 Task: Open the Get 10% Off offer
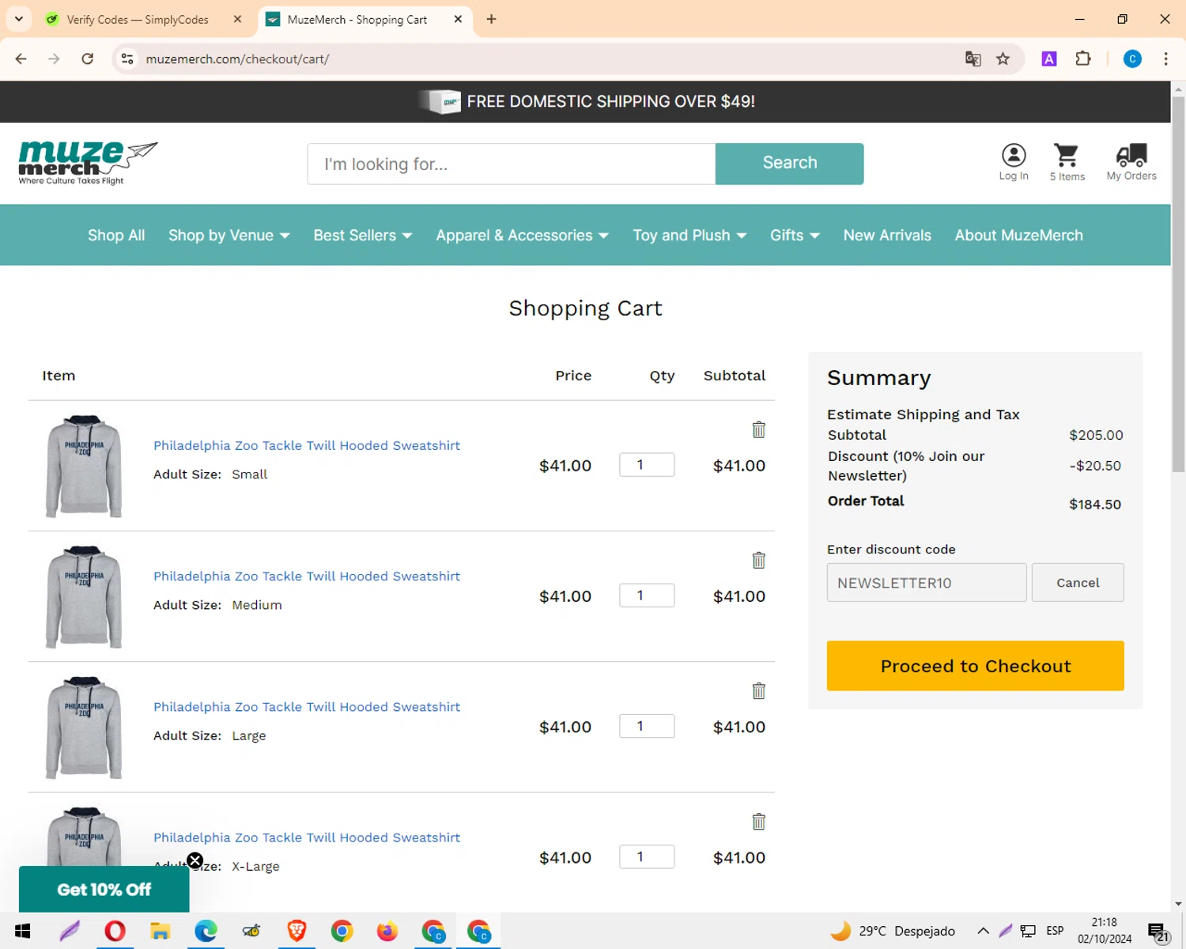click(x=104, y=889)
